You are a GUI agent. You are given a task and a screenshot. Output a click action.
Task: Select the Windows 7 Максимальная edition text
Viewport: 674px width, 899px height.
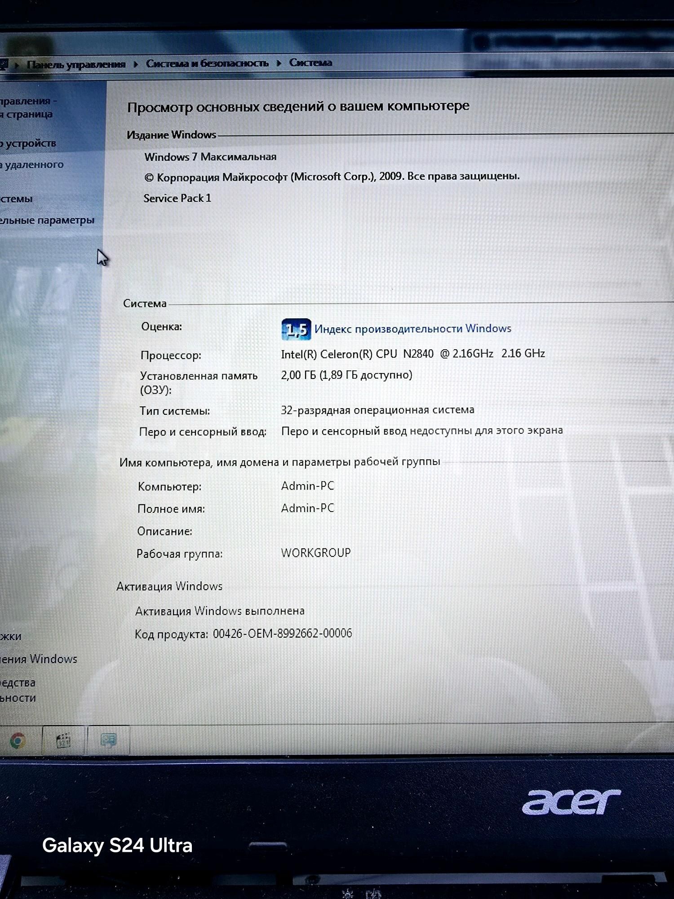pos(210,157)
